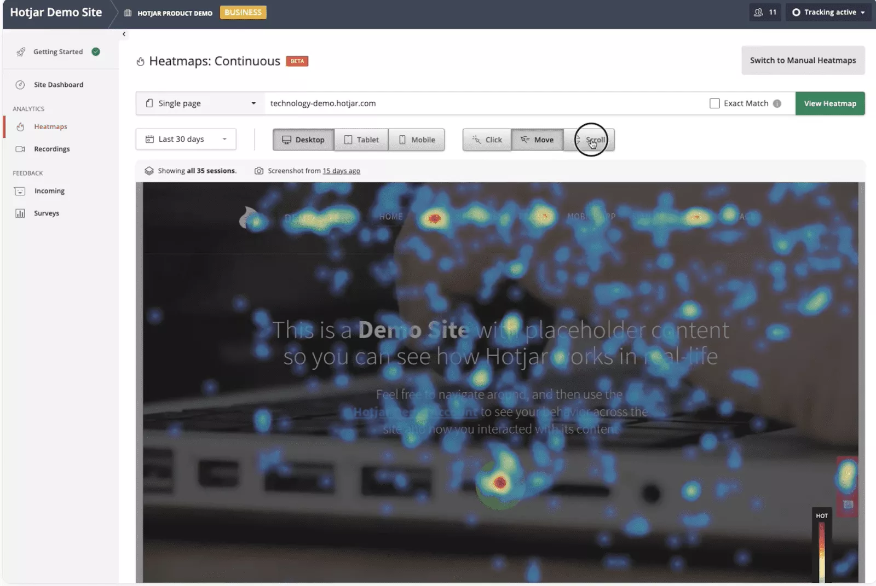
Task: Click the View Heatmap button
Action: (829, 103)
